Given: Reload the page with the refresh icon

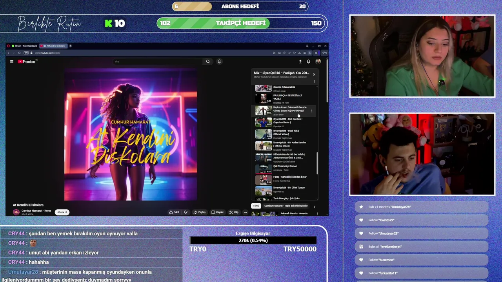Looking at the screenshot, I should (19, 53).
